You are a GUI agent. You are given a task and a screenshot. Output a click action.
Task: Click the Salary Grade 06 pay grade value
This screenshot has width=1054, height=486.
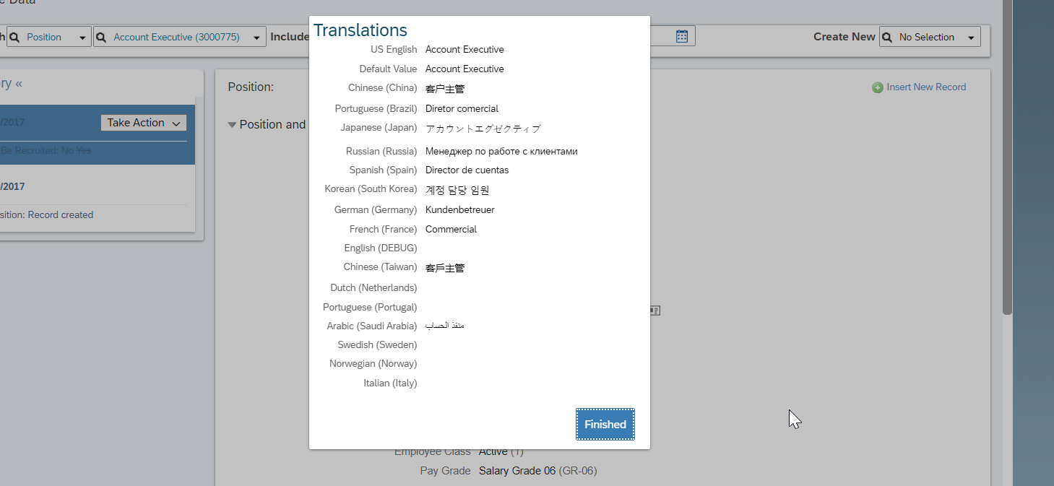coord(517,471)
